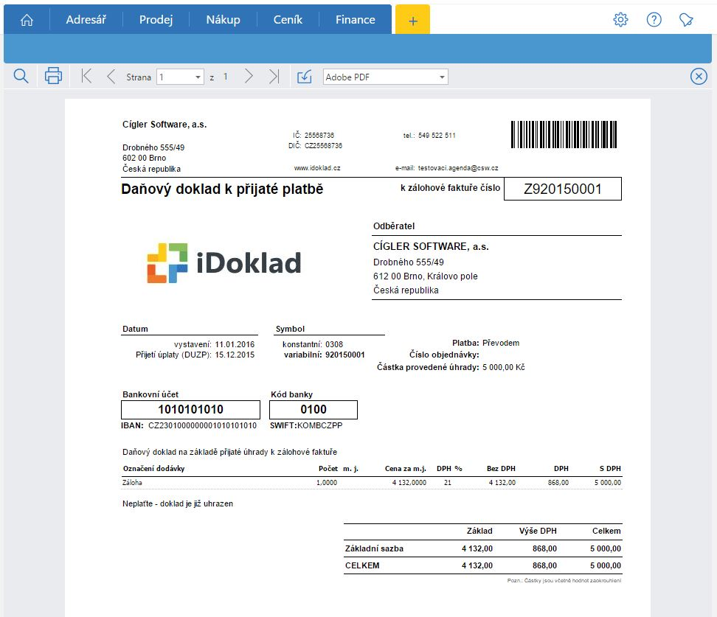Click the Home icon in navigation bar
Image resolution: width=717 pixels, height=617 pixels.
[27, 20]
